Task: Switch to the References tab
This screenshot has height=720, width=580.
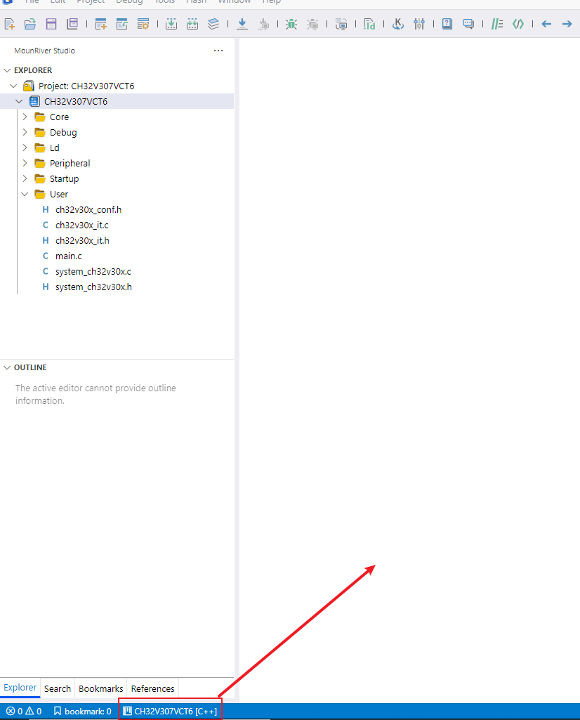Action: [153, 689]
